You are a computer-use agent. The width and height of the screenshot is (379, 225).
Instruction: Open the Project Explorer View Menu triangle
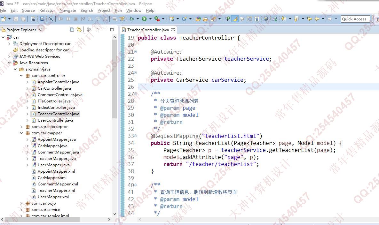pyautogui.click(x=98, y=29)
